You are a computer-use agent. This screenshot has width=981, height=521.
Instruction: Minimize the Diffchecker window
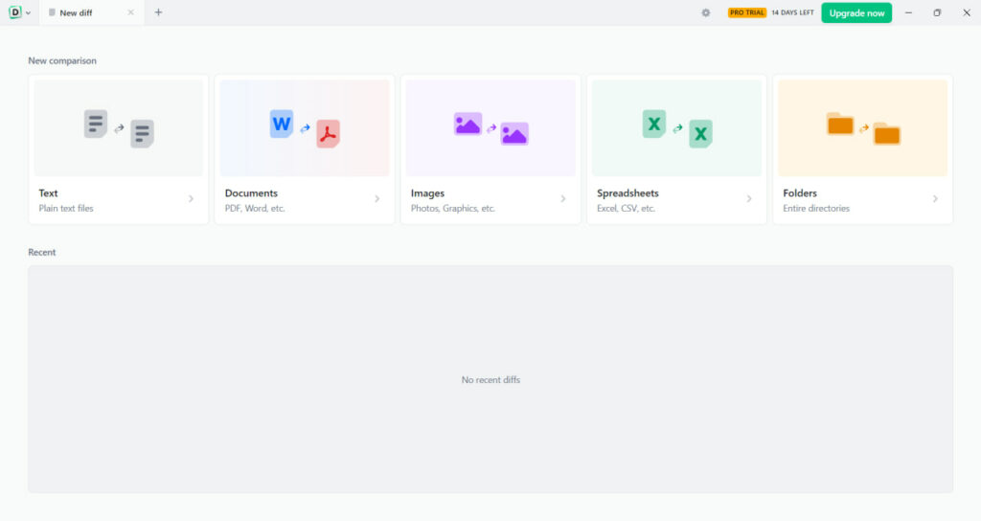click(x=908, y=12)
